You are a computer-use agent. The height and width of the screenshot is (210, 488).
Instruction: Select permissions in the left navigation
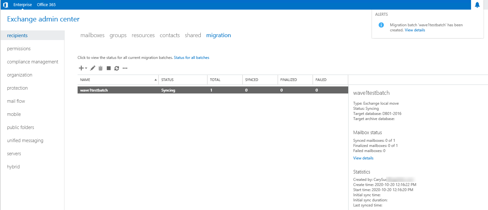pos(19,49)
